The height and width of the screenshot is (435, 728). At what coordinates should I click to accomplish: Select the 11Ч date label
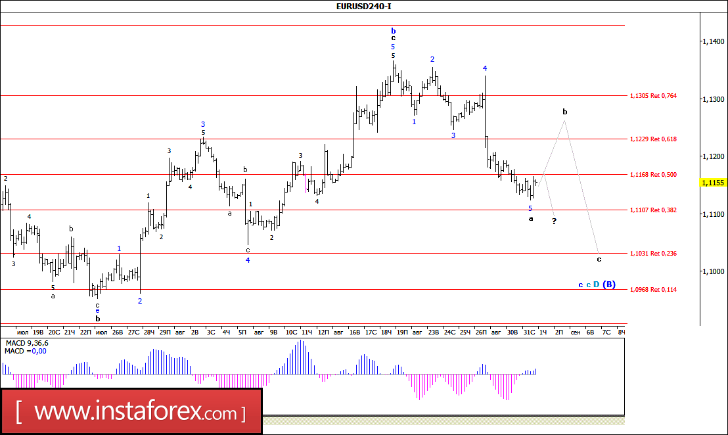[x=306, y=332]
